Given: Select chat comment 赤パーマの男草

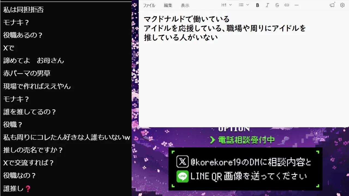Looking at the screenshot, I should click(x=27, y=73).
